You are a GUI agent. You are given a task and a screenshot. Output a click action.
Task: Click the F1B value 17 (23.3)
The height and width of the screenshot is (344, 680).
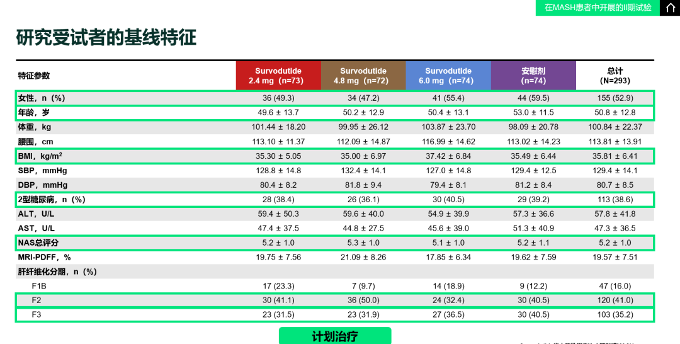[278, 286]
